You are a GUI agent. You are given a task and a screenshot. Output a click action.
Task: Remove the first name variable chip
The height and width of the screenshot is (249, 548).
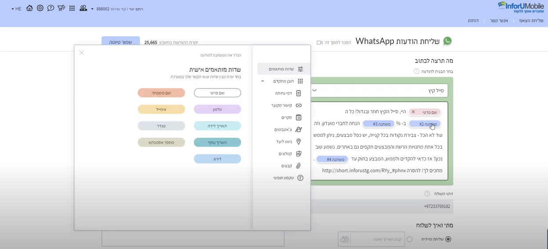pyautogui.click(x=413, y=112)
